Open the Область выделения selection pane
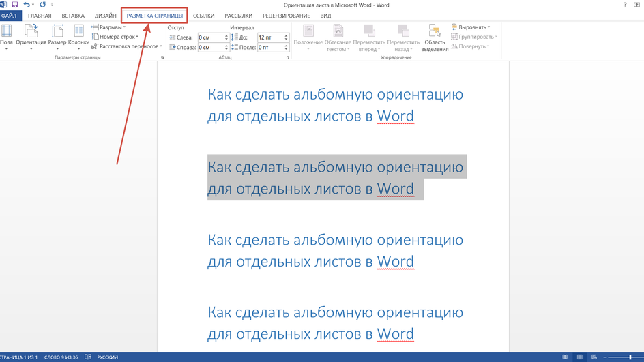The image size is (644, 362). tap(435, 37)
